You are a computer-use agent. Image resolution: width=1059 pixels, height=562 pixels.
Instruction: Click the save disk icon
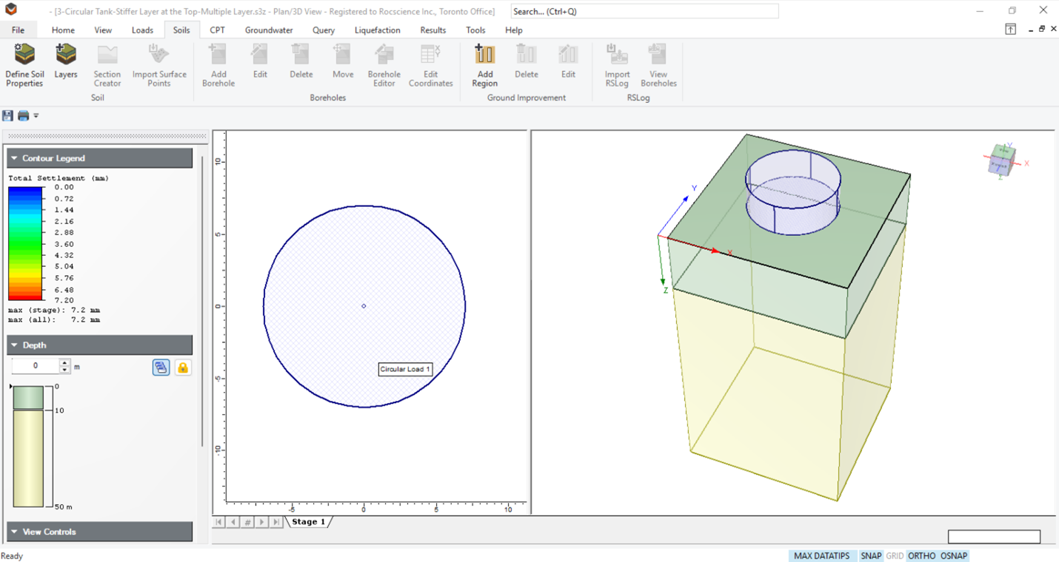coord(7,115)
